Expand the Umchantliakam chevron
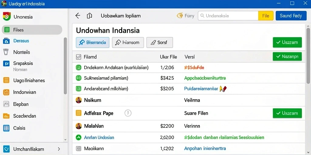Image resolution: width=311 pixels, height=155 pixels. click(x=59, y=149)
